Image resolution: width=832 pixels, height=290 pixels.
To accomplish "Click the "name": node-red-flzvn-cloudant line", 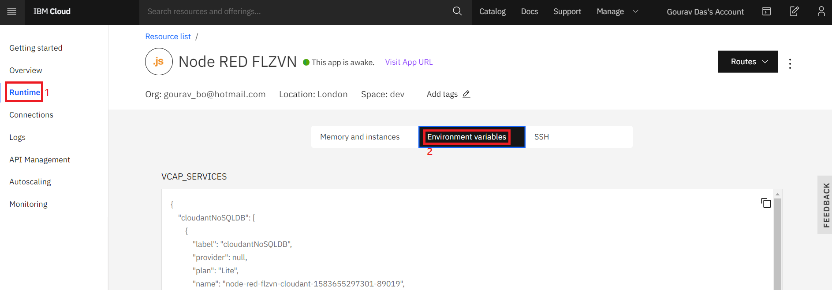I will tap(298, 284).
